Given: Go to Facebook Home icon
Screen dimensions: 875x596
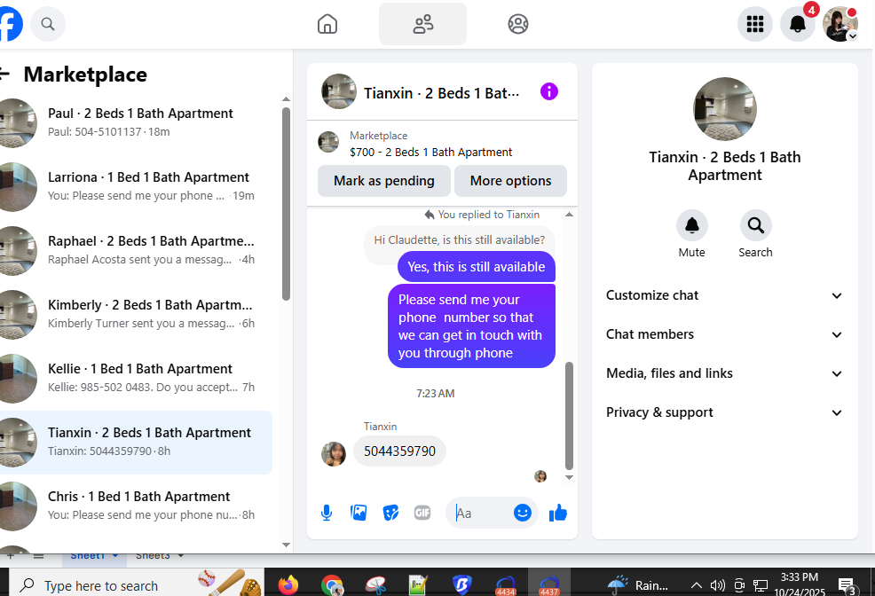Looking at the screenshot, I should tap(327, 24).
